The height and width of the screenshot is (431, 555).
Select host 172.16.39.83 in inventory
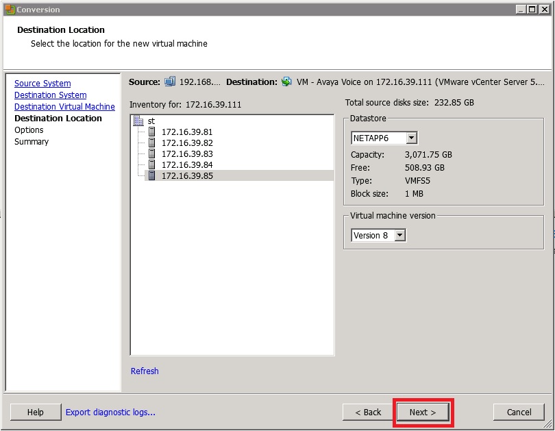pos(187,154)
